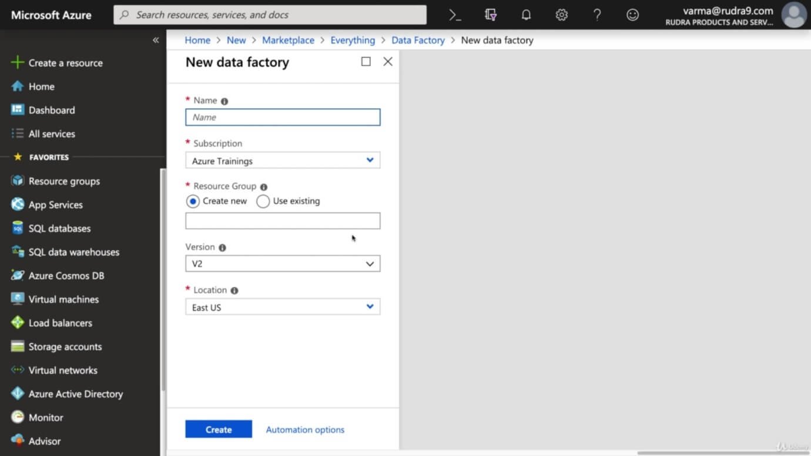
Task: Click the Dashboard icon in the sidebar
Action: tap(18, 110)
